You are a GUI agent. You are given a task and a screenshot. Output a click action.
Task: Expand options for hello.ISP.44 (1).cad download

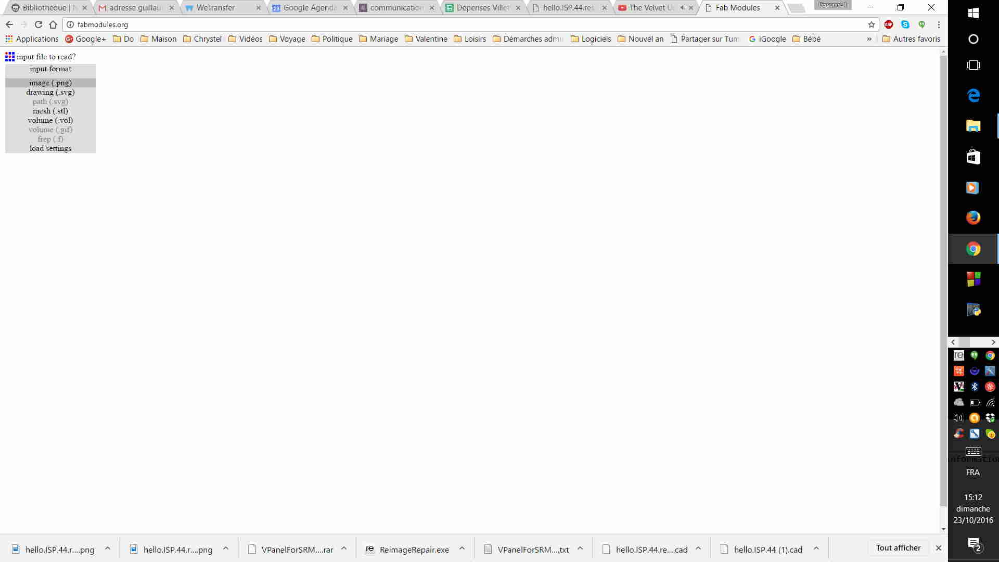[816, 548]
